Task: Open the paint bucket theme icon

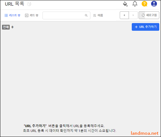Action: (x=125, y=4)
